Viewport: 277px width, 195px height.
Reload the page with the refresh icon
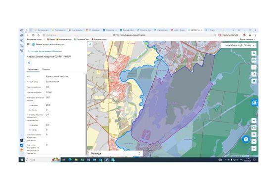39,35
